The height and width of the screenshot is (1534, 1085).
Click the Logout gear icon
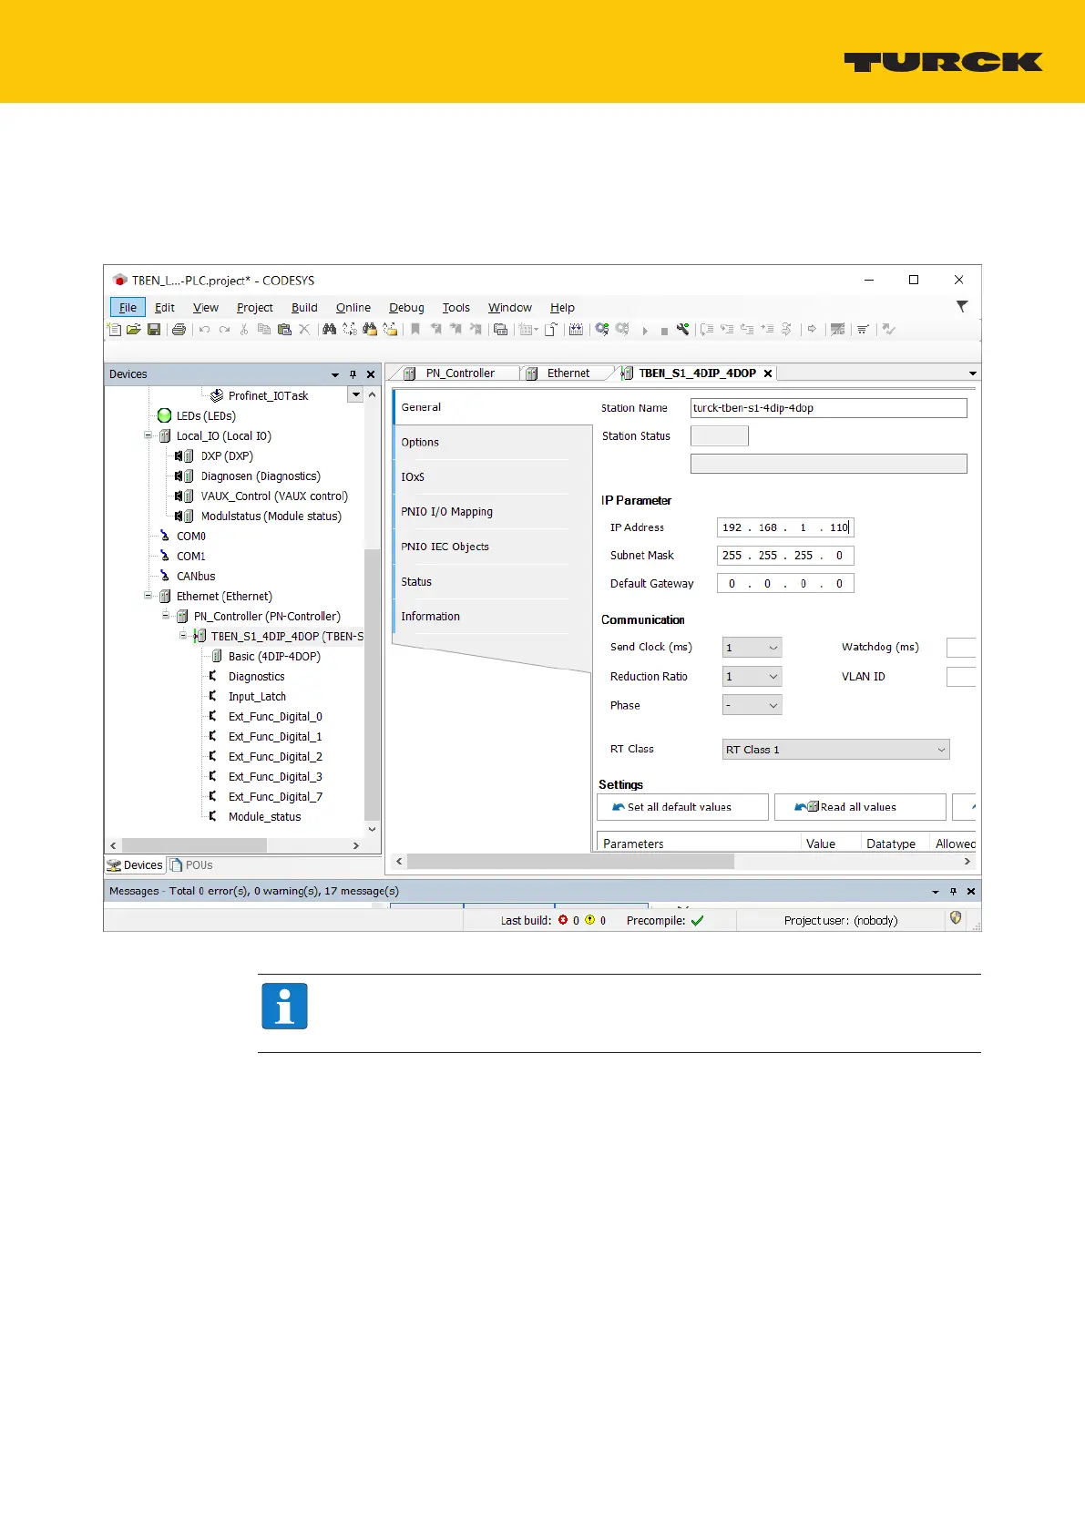[622, 330]
